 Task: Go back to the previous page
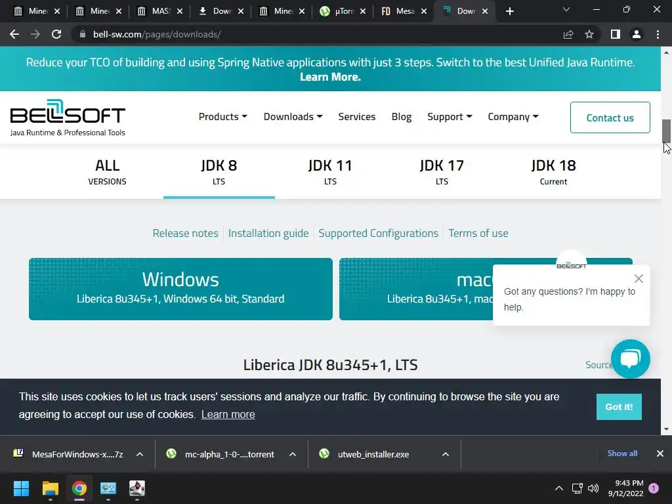[x=14, y=34]
